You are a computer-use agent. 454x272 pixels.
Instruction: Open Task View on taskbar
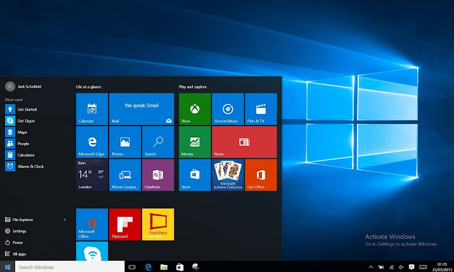[132, 267]
